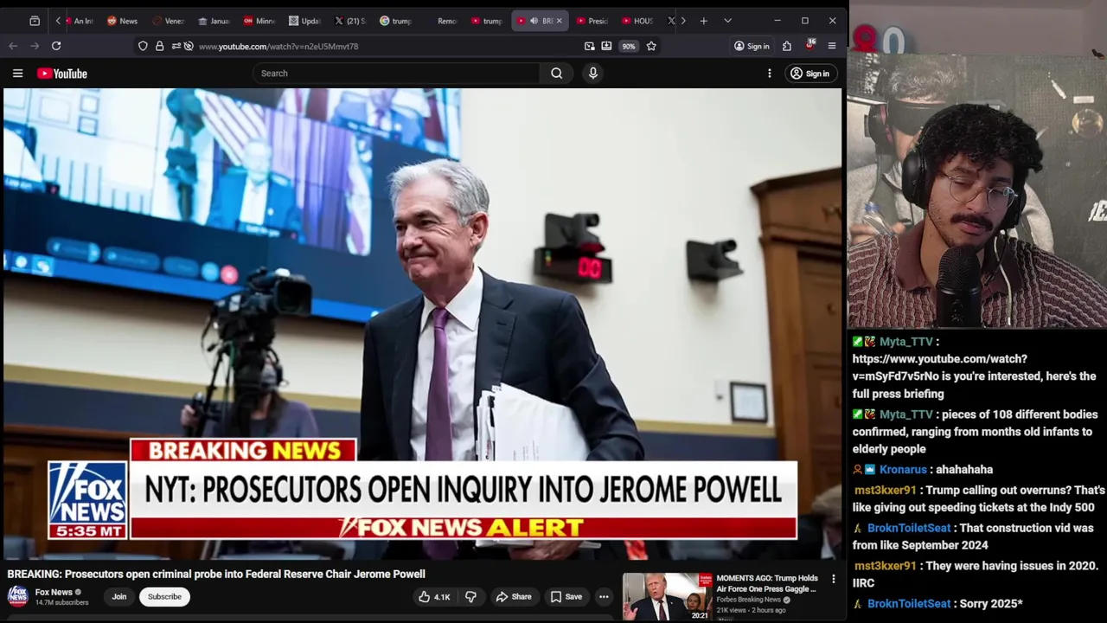Switch to the 'Janua' tab

point(214,21)
